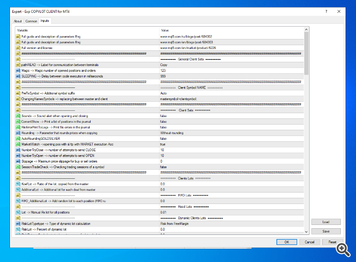The image size is (356, 262).
Task: Switch to the Common tab
Action: click(x=31, y=21)
